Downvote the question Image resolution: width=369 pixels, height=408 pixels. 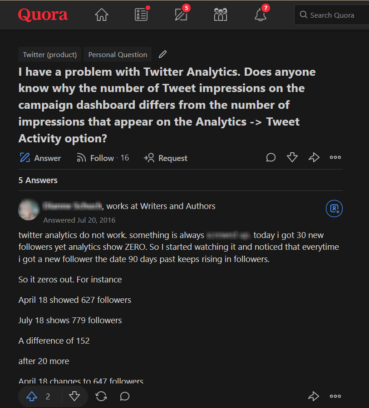pos(292,158)
